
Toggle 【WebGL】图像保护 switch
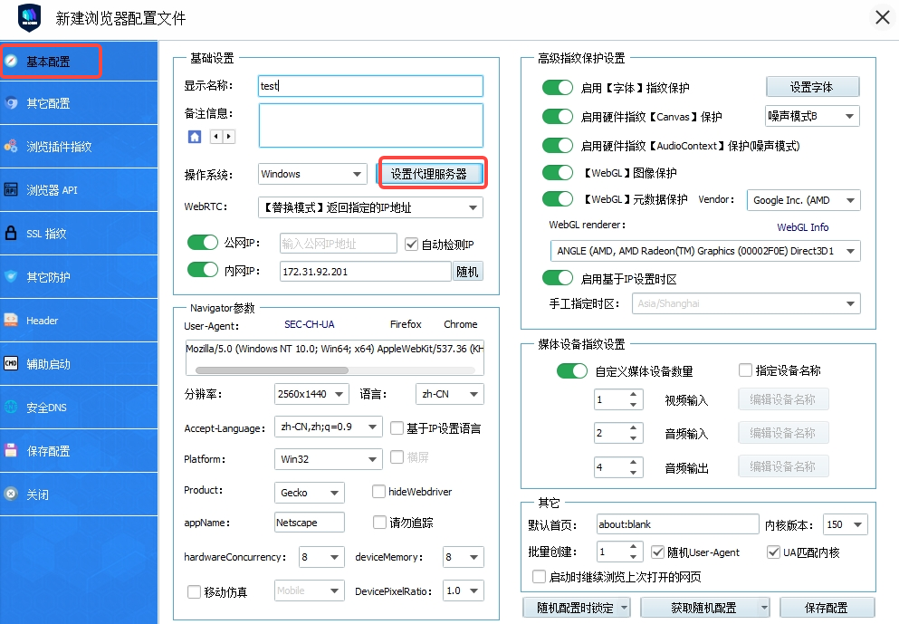point(558,173)
